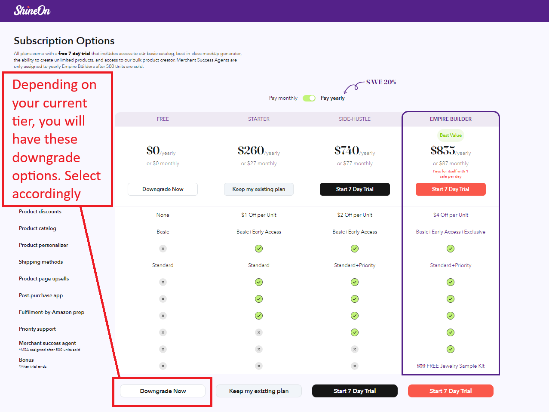
Task: Click Empire Builder's check mark for Product personalizer
Action: coord(451,249)
